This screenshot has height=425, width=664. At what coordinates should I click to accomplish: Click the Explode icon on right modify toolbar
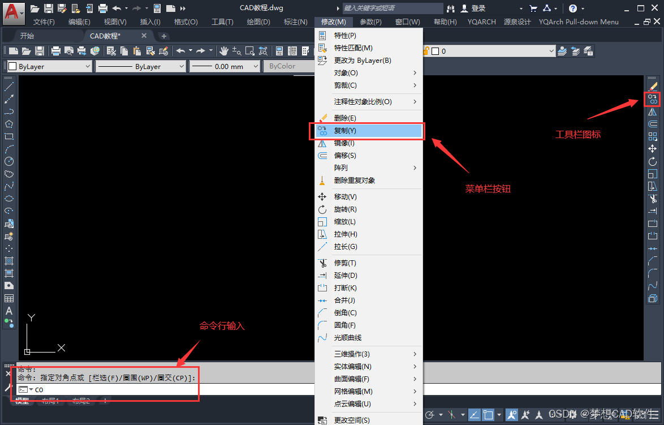(x=653, y=298)
